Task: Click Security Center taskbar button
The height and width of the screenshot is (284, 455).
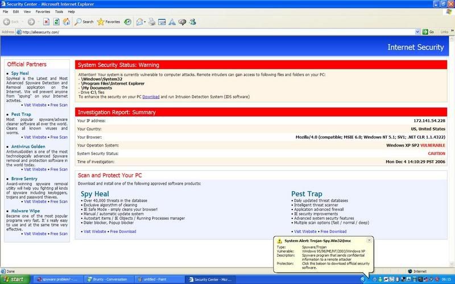Action: coord(210,279)
